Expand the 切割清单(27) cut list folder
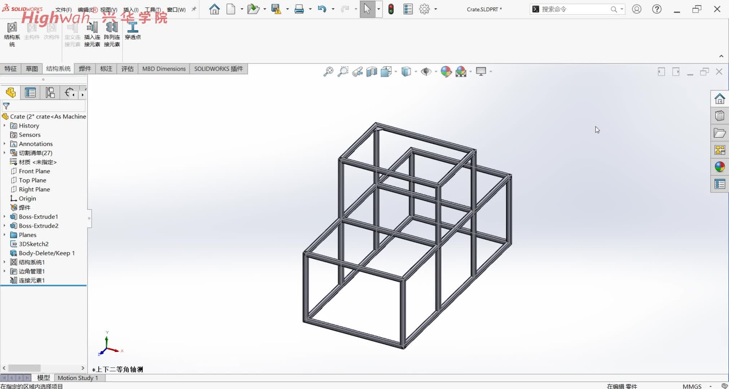The image size is (729, 389). coord(4,153)
